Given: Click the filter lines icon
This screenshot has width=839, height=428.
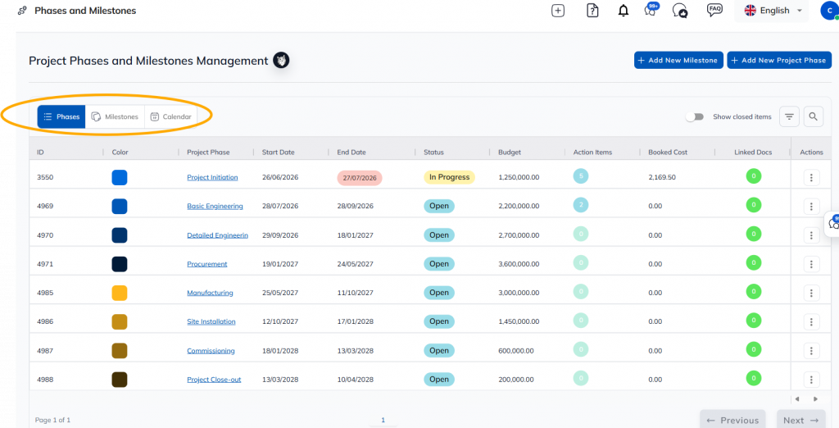Looking at the screenshot, I should tap(789, 116).
